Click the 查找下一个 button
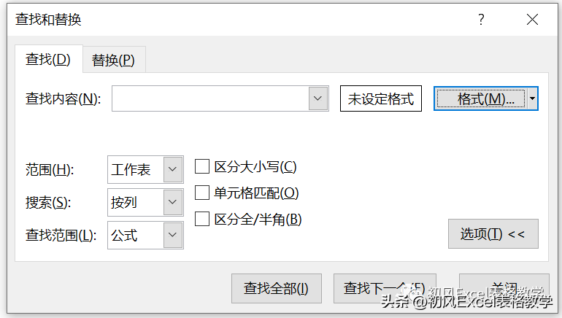Viewport: 562px width, 318px height. (x=385, y=288)
